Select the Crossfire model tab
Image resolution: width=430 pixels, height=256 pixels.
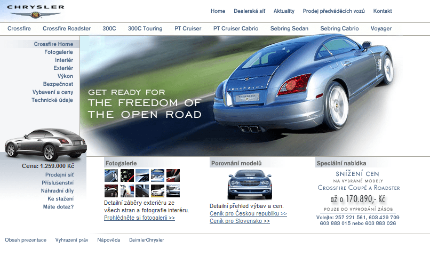point(19,28)
